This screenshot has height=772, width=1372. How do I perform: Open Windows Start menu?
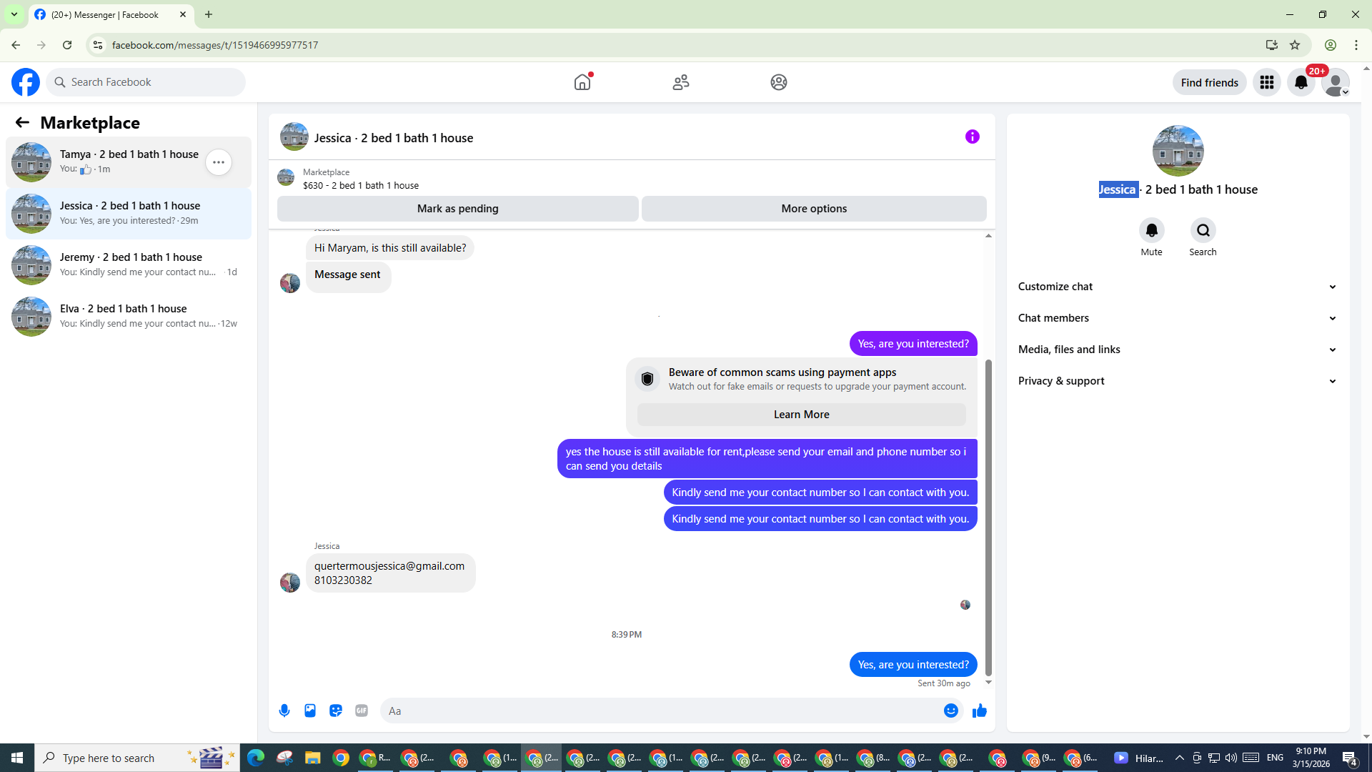tap(17, 758)
